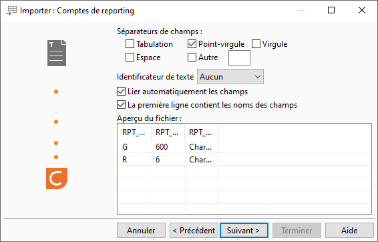Go to next step with Suivant
Screen dimensions: 378x242
244,231
